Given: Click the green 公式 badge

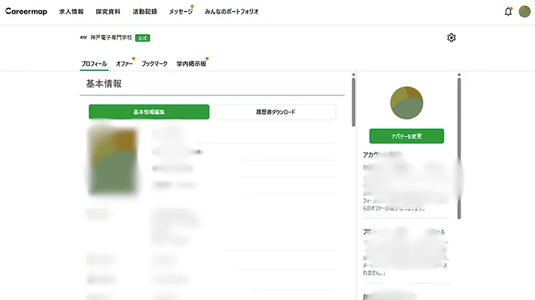Looking at the screenshot, I should tap(143, 37).
